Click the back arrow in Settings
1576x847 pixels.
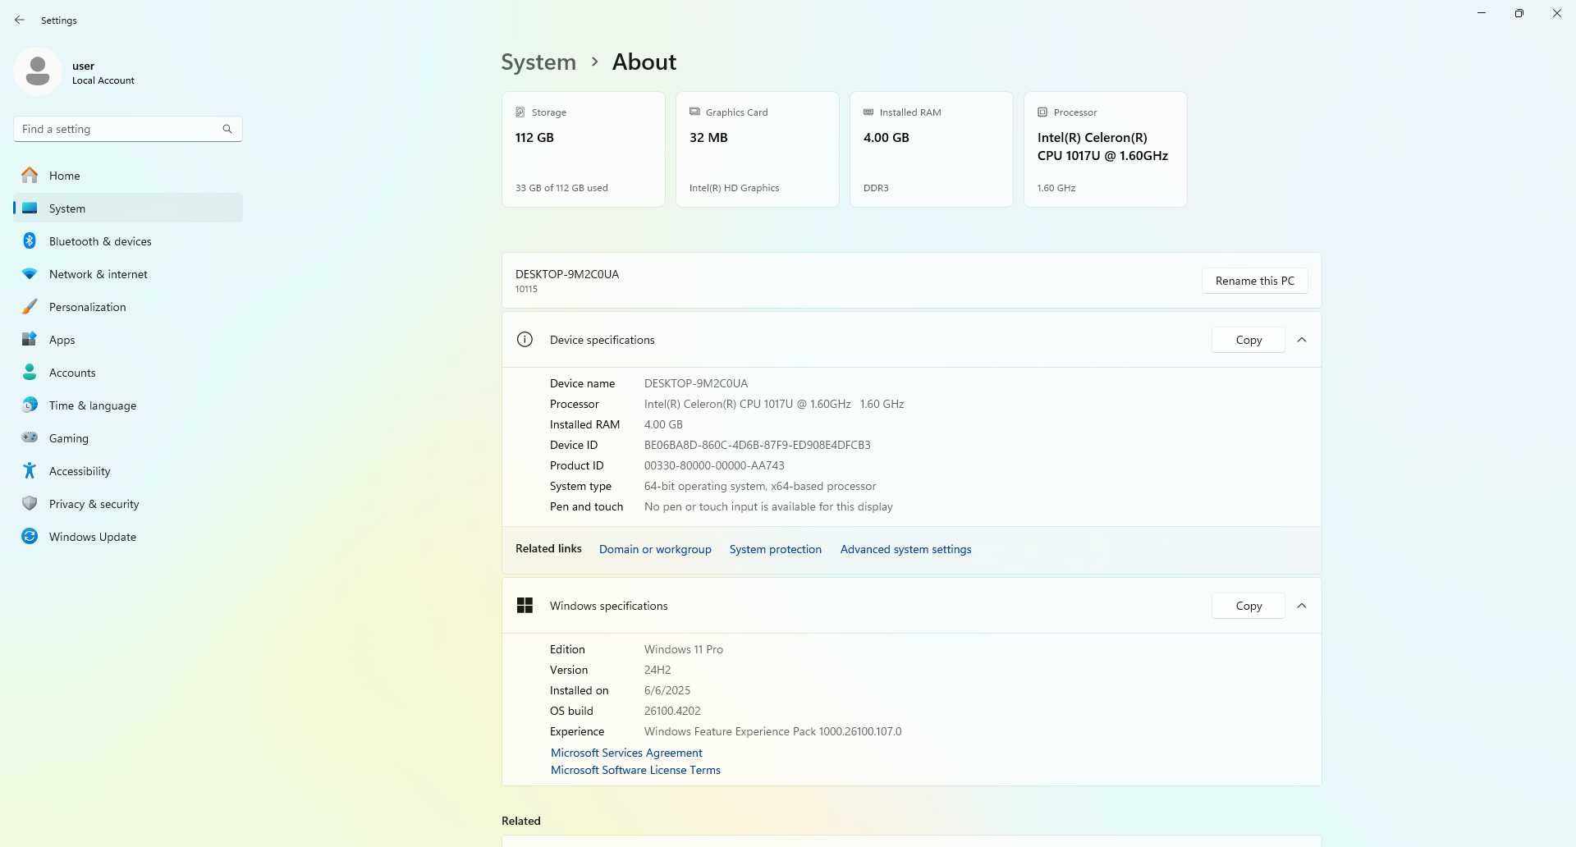pyautogui.click(x=20, y=20)
